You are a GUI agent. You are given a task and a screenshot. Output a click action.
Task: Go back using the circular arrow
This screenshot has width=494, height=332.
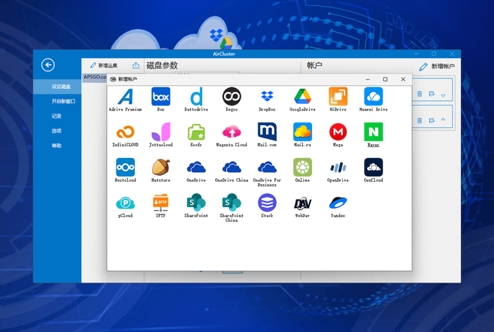click(x=48, y=65)
